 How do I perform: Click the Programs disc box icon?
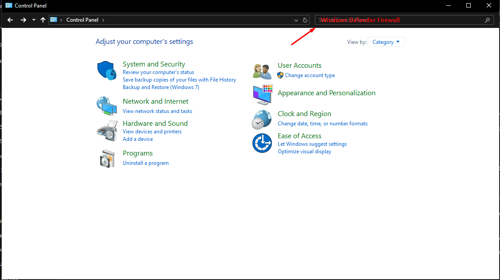coord(107,159)
